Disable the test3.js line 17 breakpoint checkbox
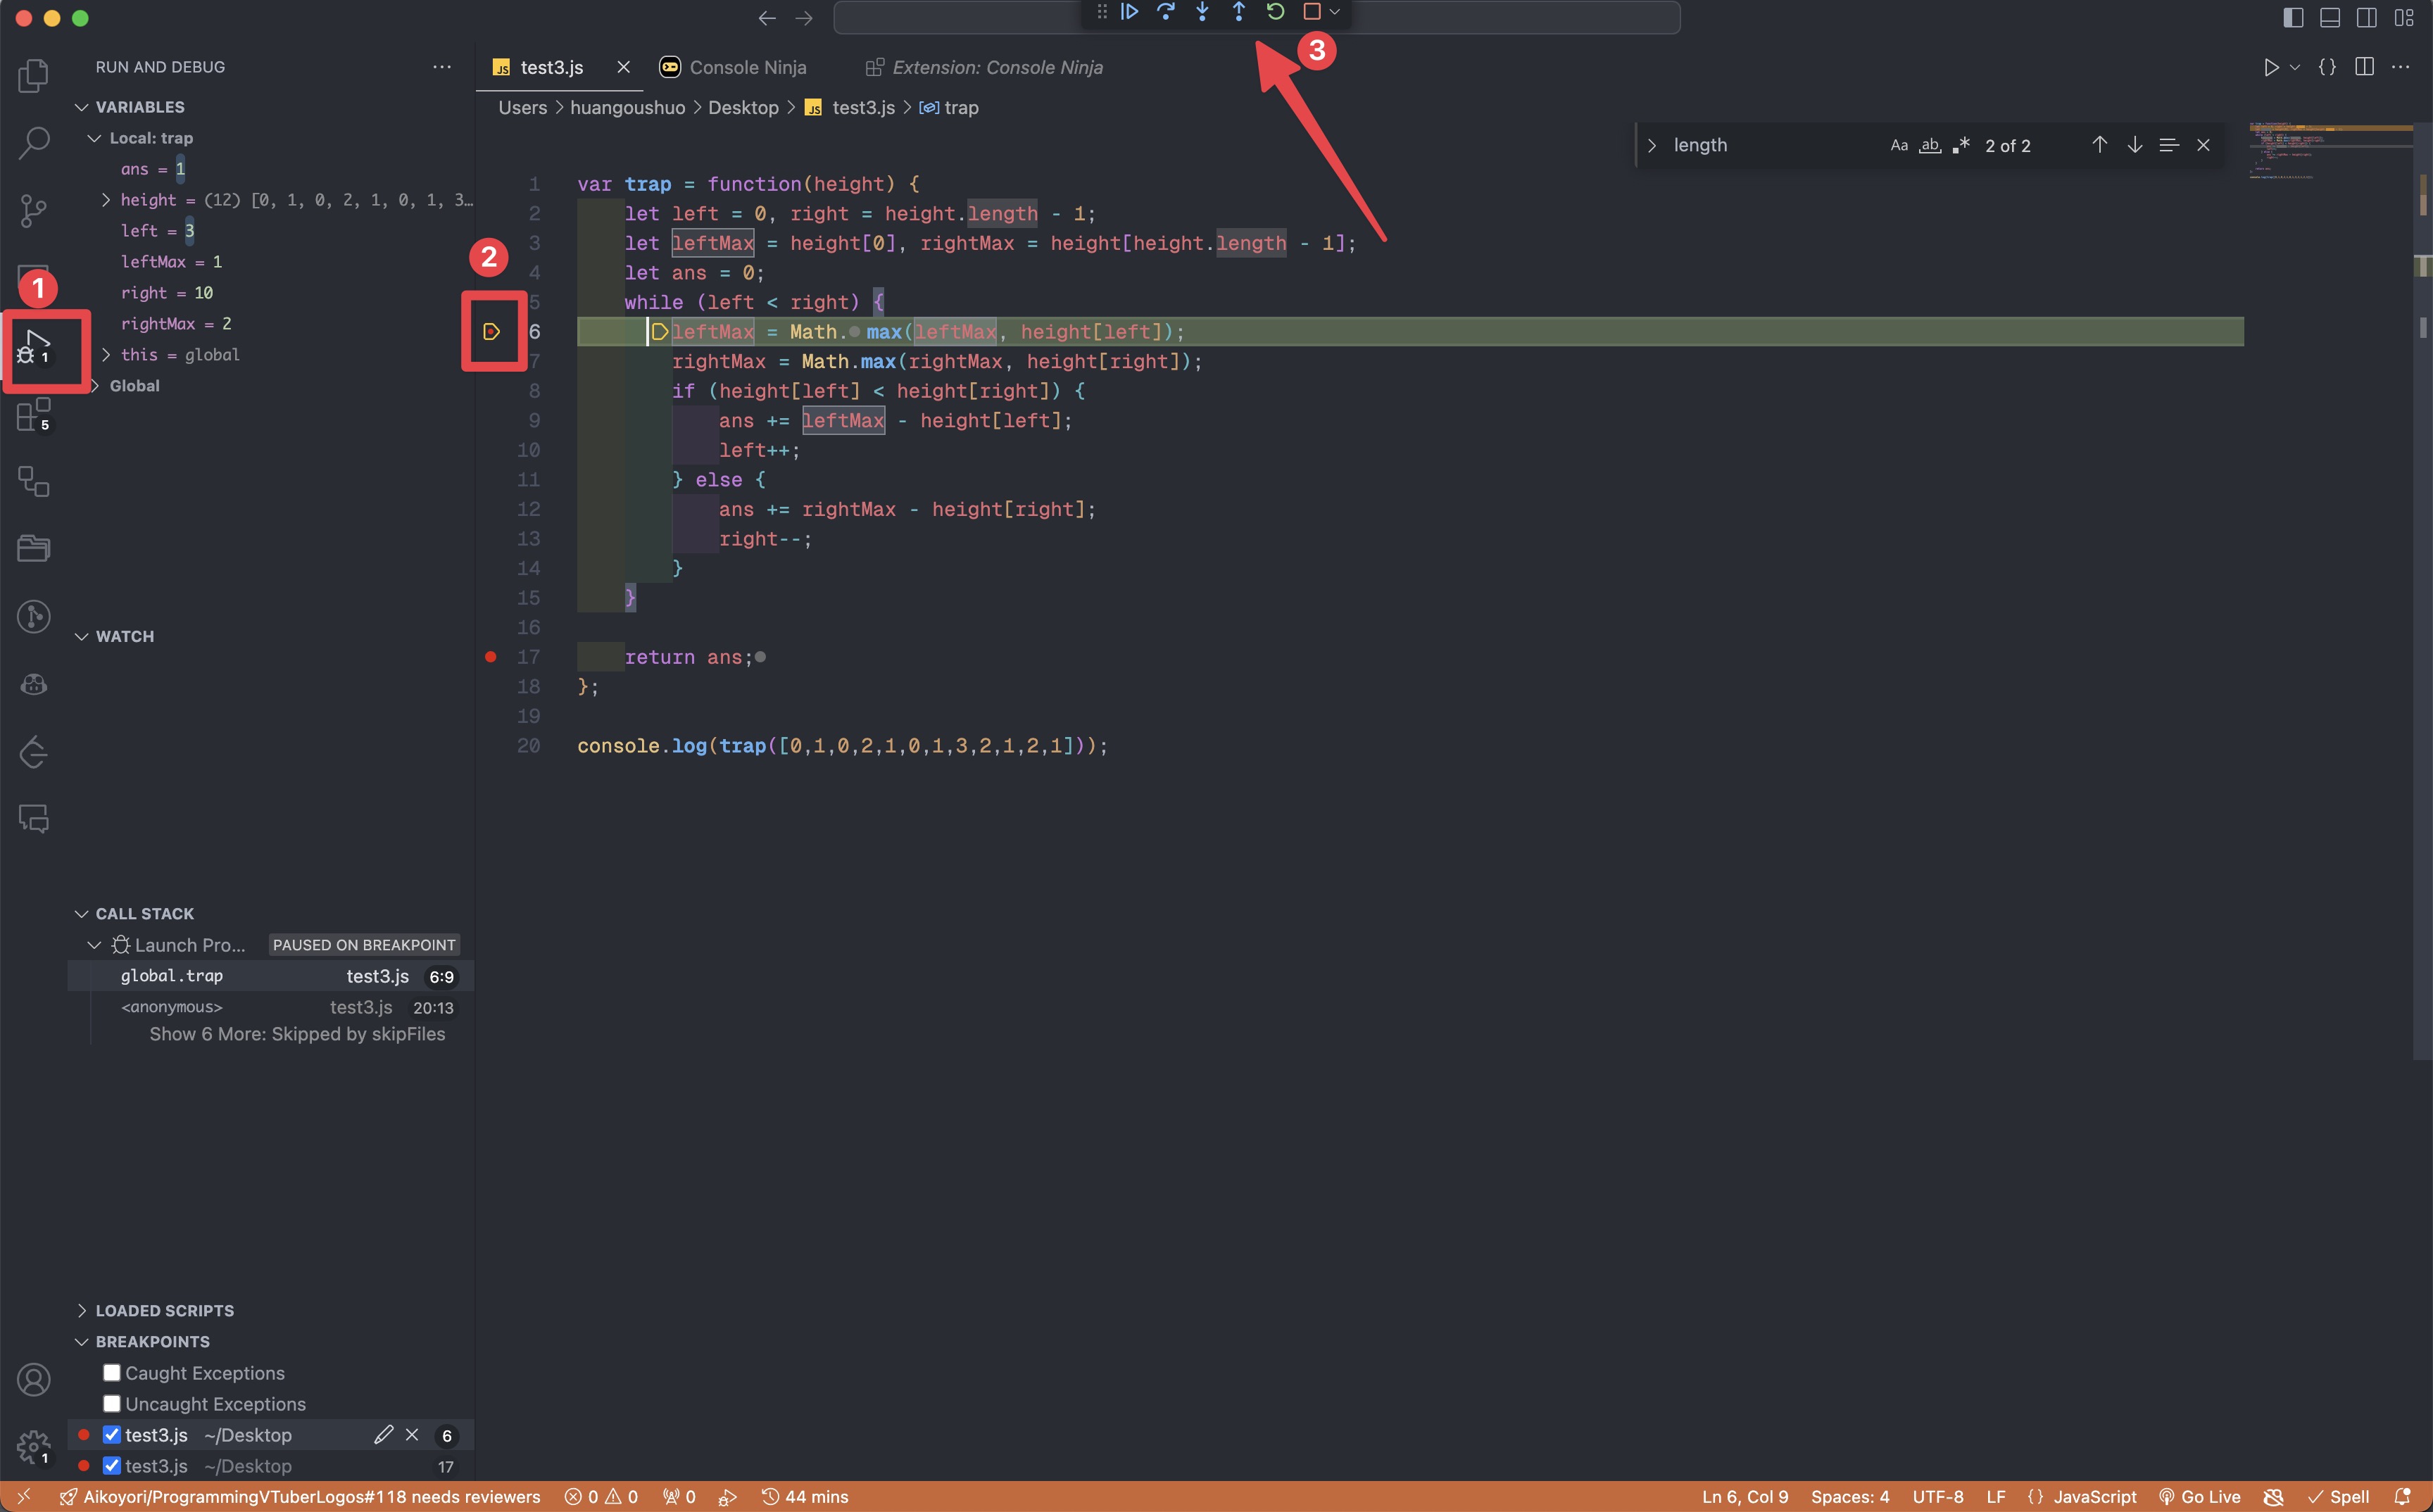Image resolution: width=2433 pixels, height=1512 pixels. [x=112, y=1466]
